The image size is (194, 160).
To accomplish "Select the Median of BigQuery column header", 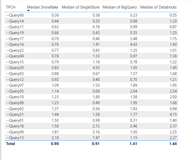I will click(120, 7).
